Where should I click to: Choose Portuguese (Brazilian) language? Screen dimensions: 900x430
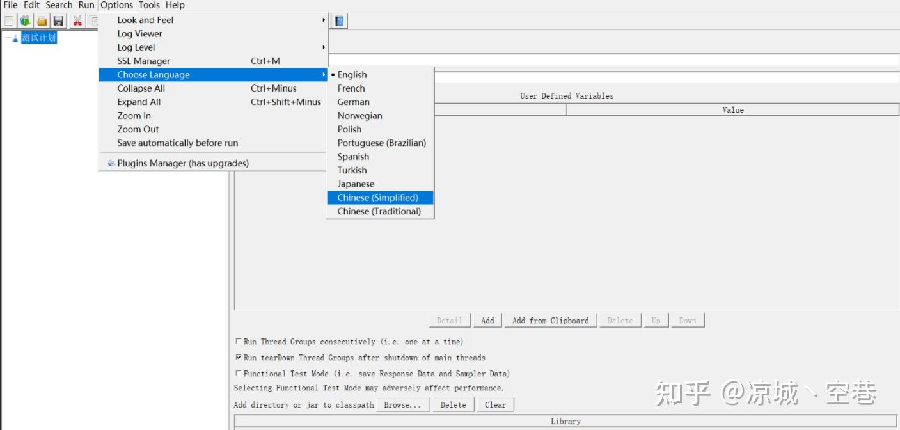click(x=380, y=143)
